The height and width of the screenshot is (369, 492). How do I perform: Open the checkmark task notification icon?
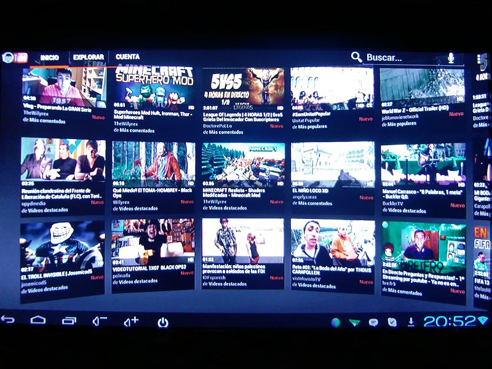click(x=392, y=322)
